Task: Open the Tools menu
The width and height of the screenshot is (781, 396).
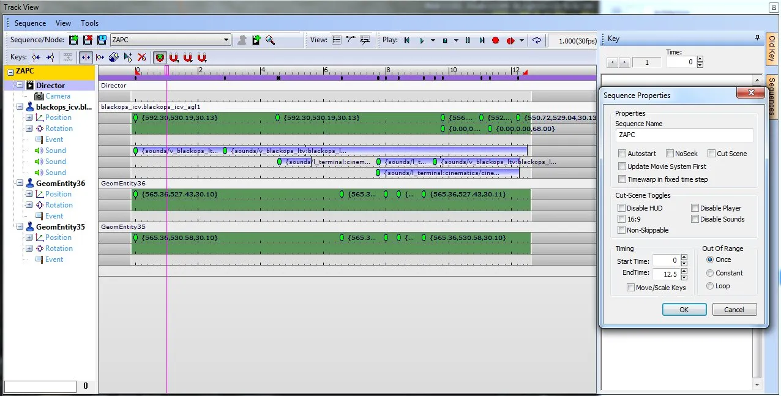Action: pos(89,23)
